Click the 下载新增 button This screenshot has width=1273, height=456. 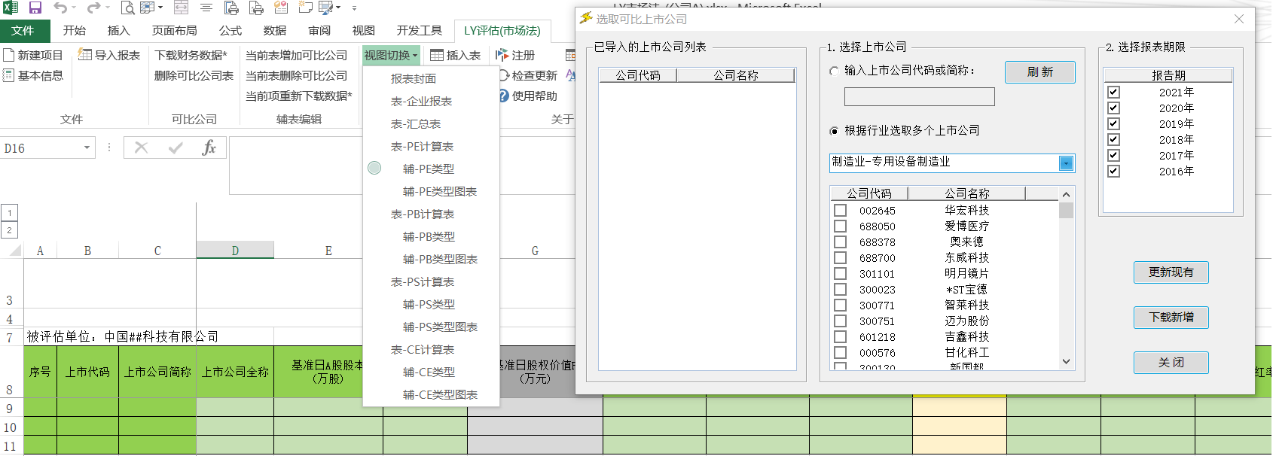[x=1171, y=318]
